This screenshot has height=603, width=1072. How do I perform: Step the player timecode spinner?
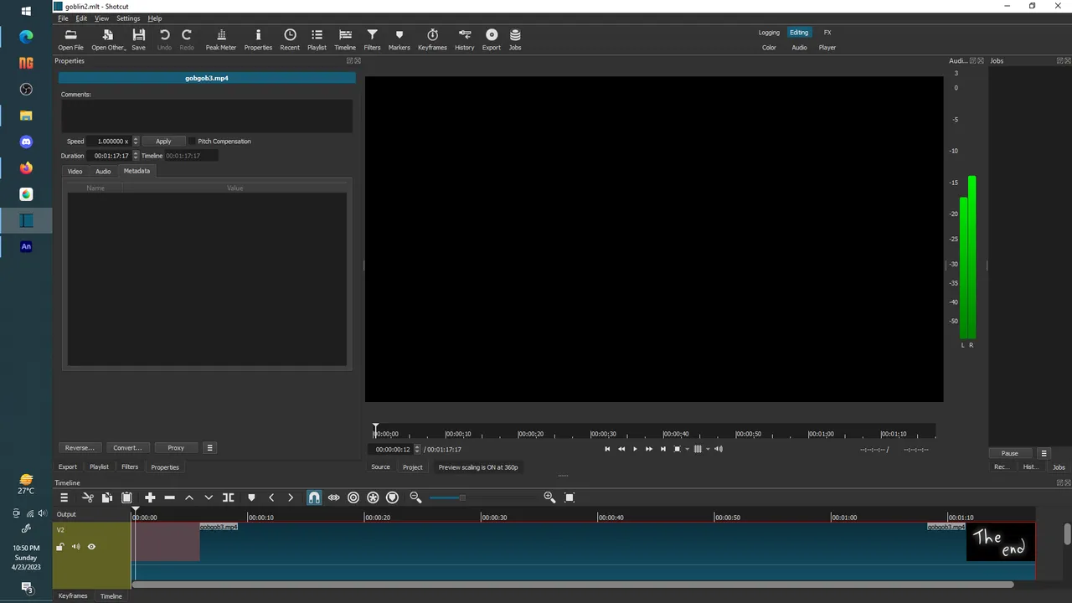417,450
